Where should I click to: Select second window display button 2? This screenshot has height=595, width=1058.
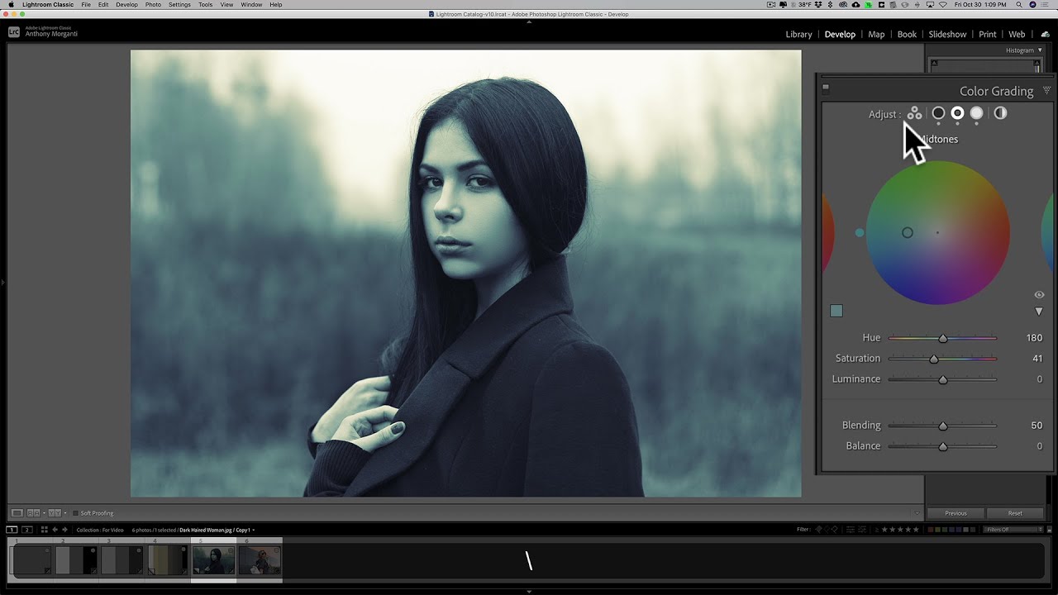pyautogui.click(x=26, y=530)
